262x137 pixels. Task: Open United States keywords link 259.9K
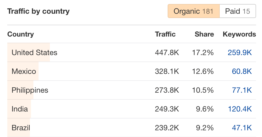pos(240,52)
